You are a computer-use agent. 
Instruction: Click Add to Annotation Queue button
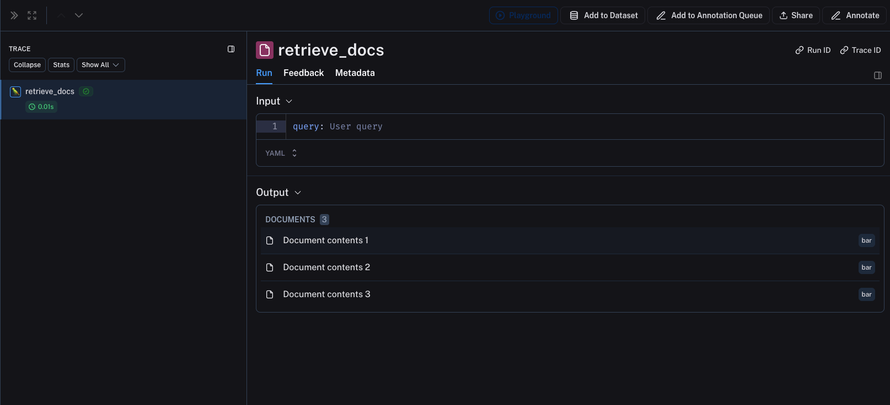click(709, 15)
